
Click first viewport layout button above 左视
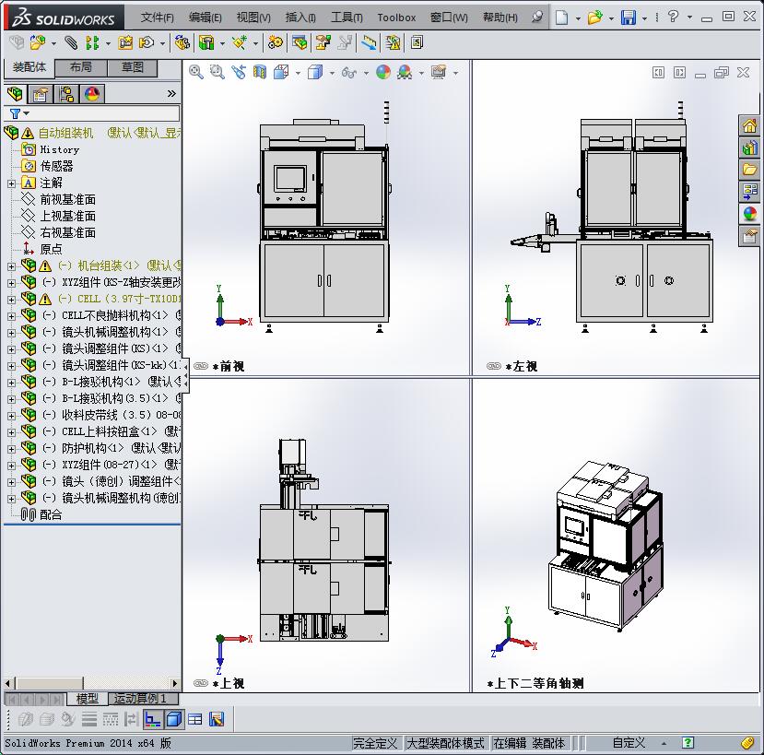tap(658, 73)
